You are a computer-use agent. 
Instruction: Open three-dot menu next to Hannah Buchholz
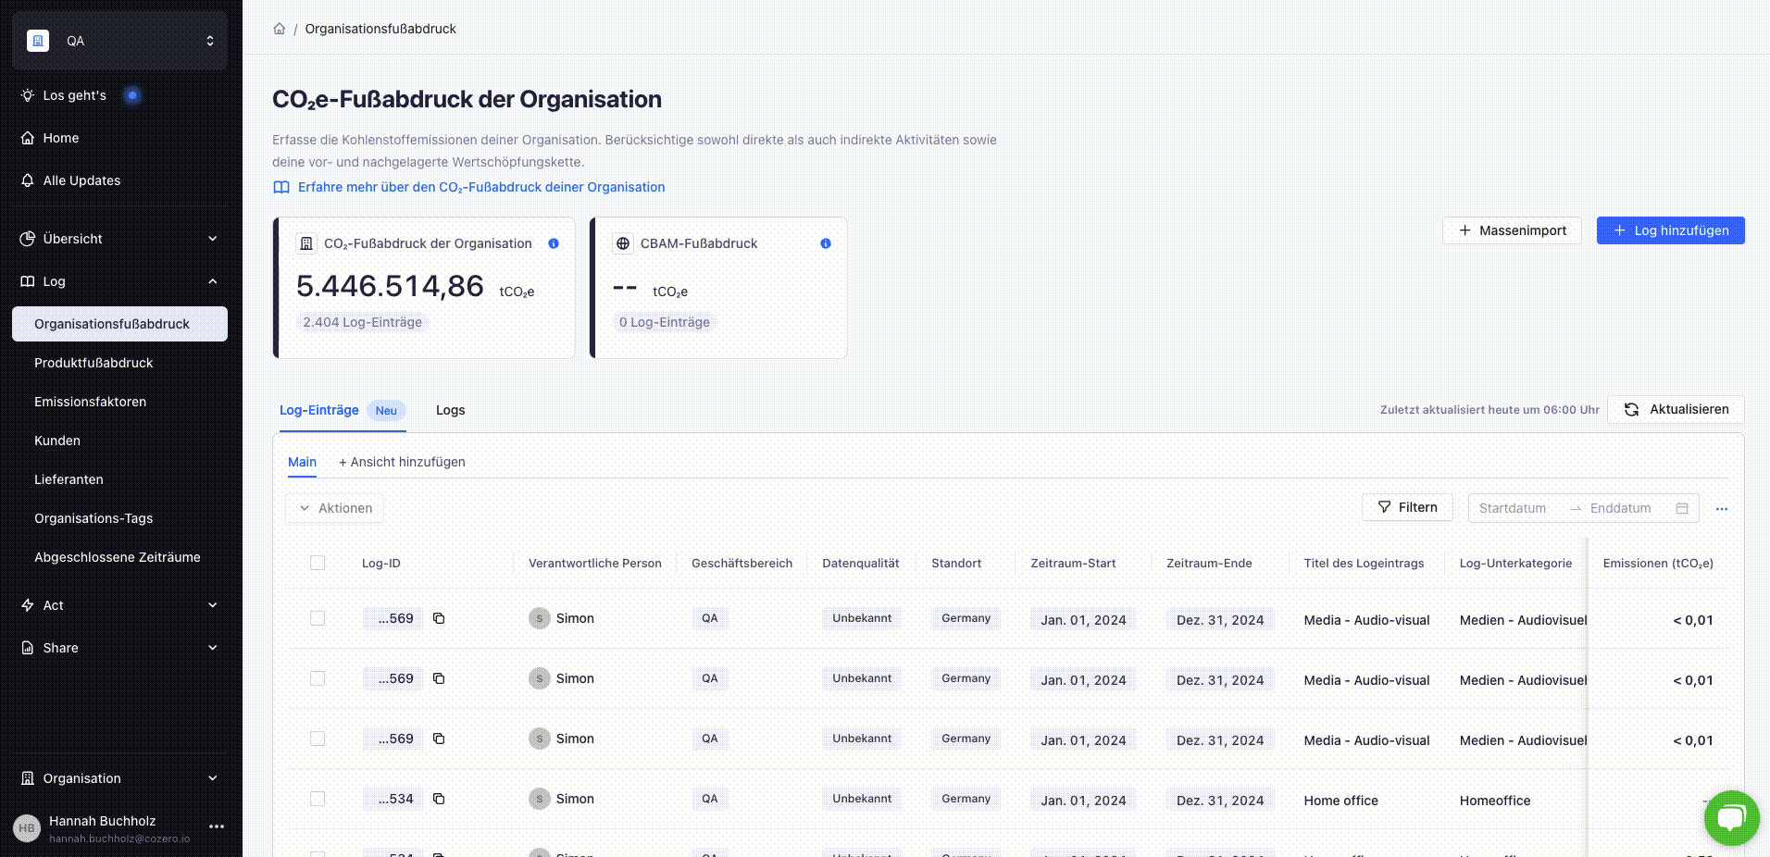coord(217,826)
